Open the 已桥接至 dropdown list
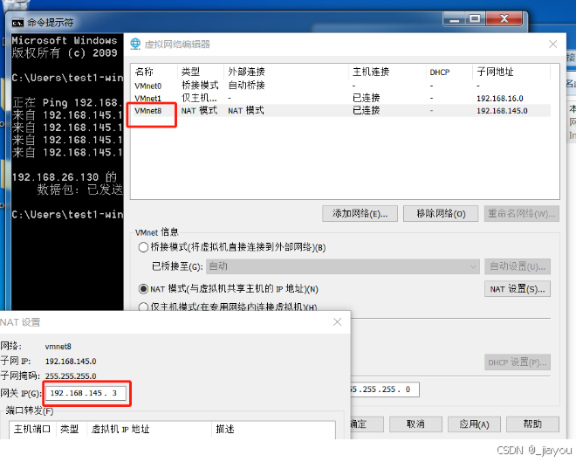Screen dimensions: 576x462 (343, 266)
